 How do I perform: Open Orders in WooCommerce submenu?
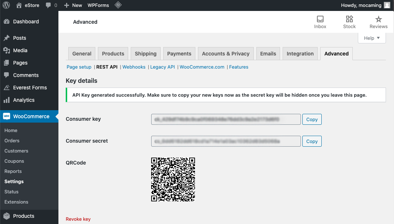tap(12, 140)
